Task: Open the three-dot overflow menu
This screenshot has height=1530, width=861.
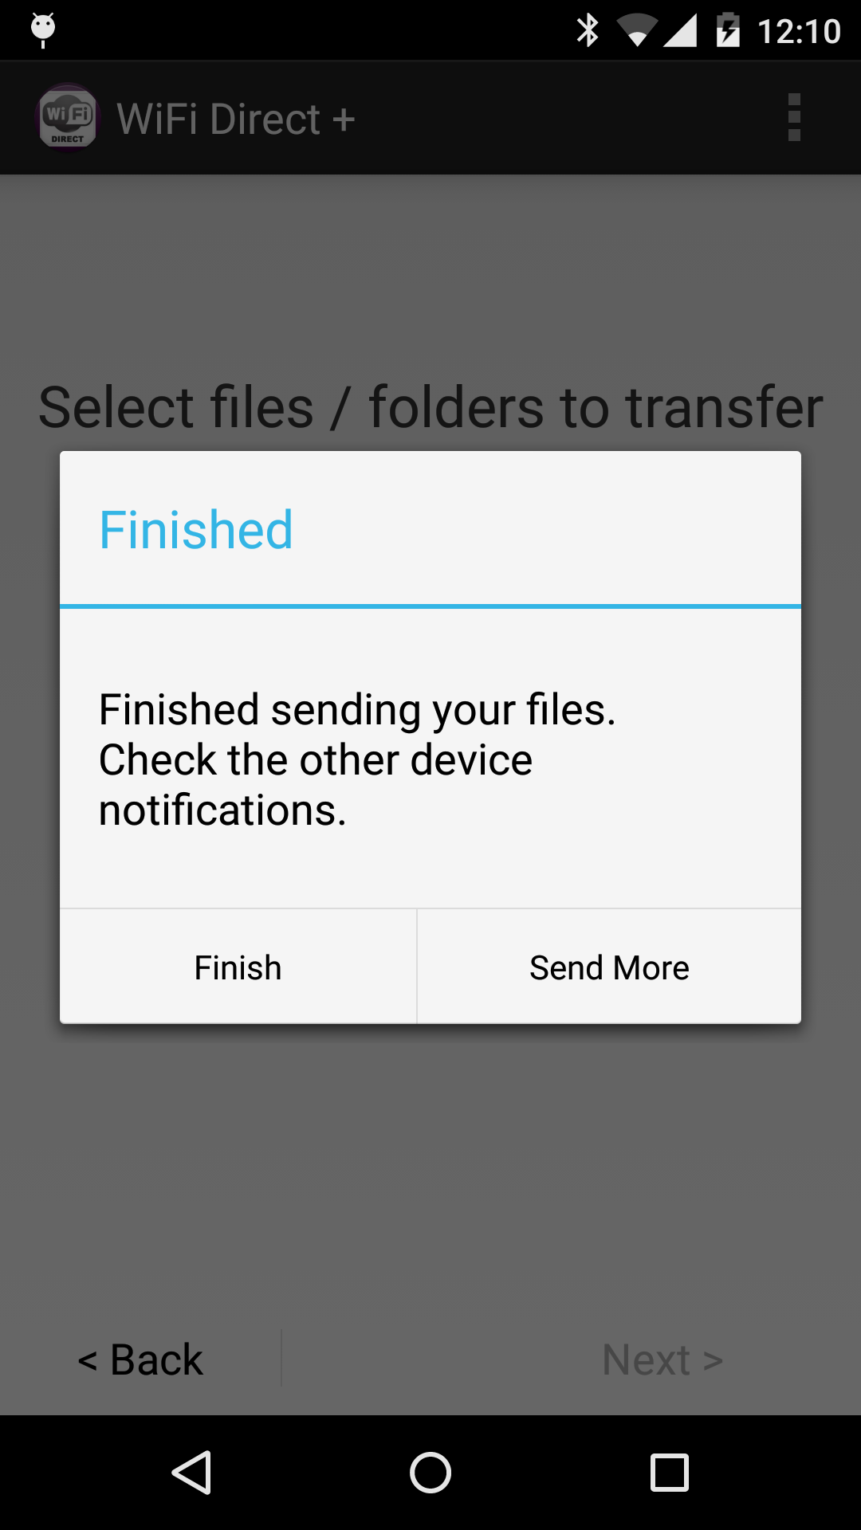Action: [794, 118]
